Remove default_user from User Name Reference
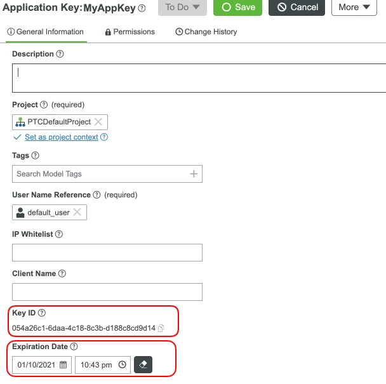This screenshot has width=386, height=384. (x=77, y=212)
